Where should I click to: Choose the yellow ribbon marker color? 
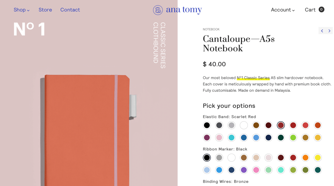(x=318, y=158)
